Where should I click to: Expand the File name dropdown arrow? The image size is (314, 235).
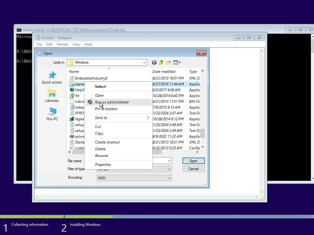tap(169, 161)
